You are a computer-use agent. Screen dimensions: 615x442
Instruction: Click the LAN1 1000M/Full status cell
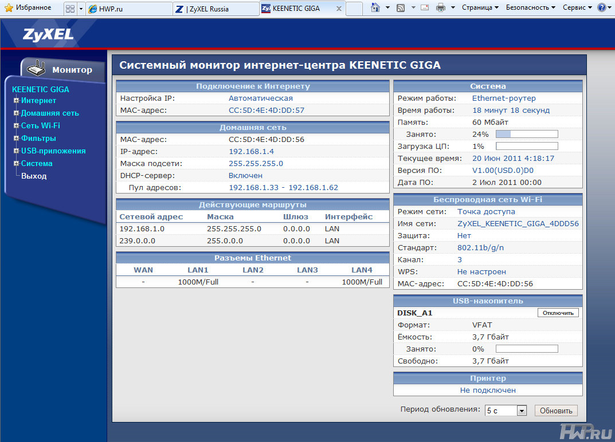[x=198, y=282]
